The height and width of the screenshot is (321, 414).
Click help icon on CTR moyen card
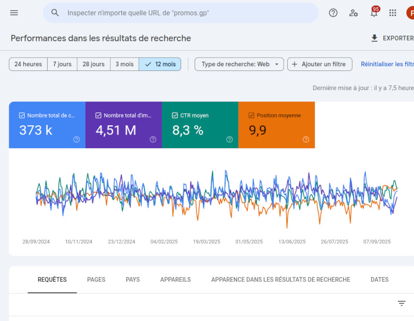[x=229, y=139]
